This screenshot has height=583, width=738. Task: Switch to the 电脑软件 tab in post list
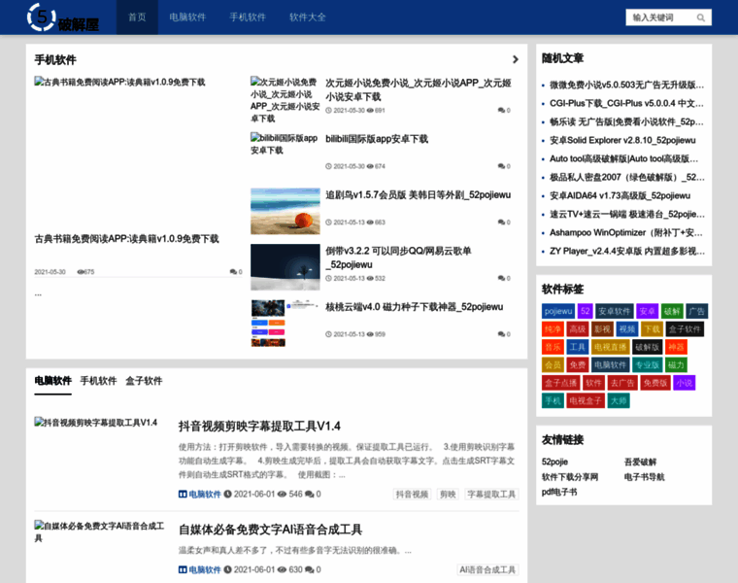[52, 381]
